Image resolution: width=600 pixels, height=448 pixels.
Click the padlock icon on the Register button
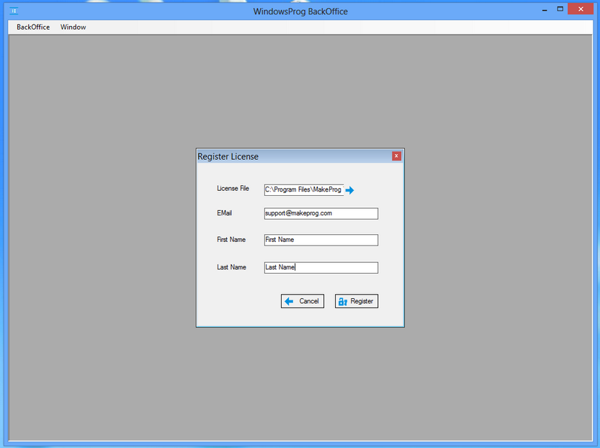click(343, 301)
